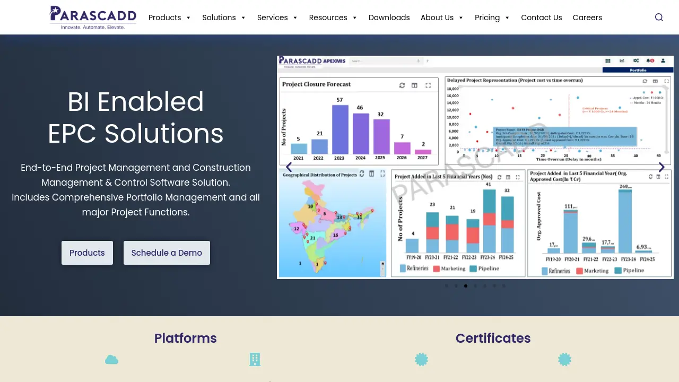Screen dimensions: 679x382
Task: Click the first certificate badge icon
Action: [x=421, y=360]
